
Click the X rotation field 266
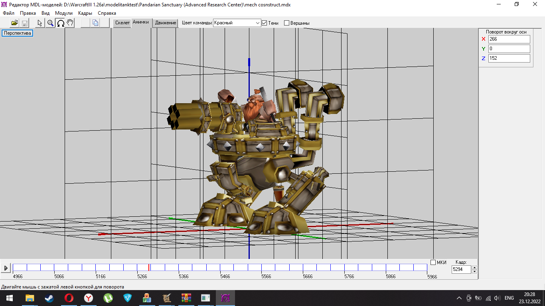pos(509,39)
